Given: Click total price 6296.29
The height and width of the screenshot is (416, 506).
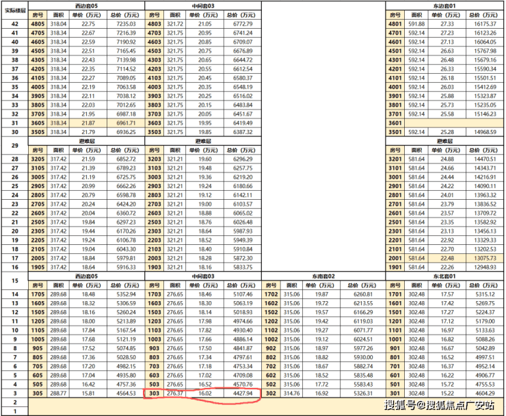Looking at the screenshot, I should 243,159.
